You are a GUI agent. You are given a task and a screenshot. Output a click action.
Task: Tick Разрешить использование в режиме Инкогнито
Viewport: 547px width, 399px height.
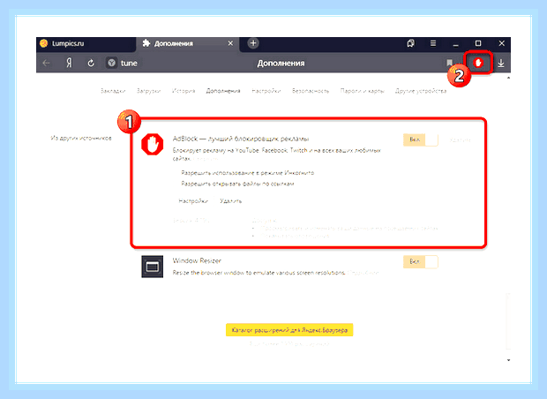[x=247, y=173]
